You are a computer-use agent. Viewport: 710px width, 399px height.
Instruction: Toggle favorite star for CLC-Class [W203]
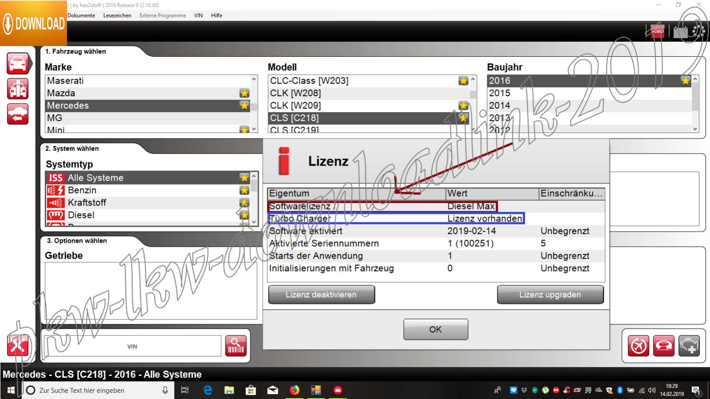tap(463, 81)
